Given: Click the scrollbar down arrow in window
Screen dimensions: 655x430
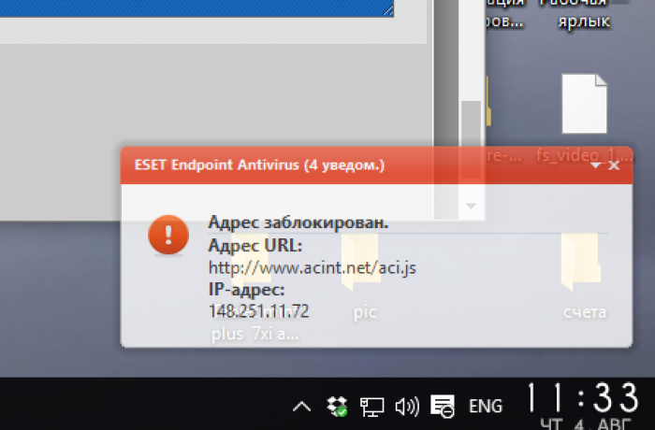Looking at the screenshot, I should pos(472,206).
